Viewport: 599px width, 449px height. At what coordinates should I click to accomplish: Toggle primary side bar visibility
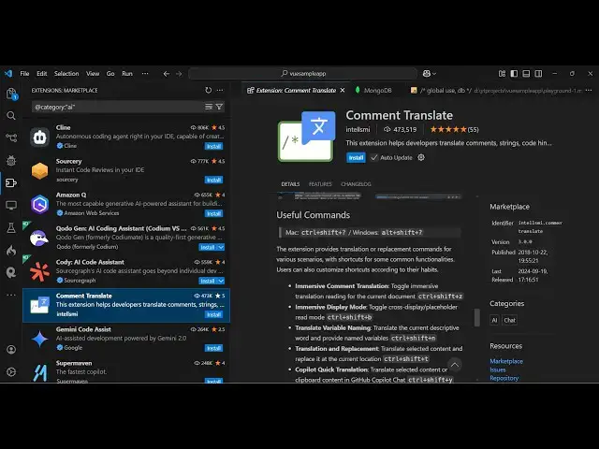[x=514, y=74]
